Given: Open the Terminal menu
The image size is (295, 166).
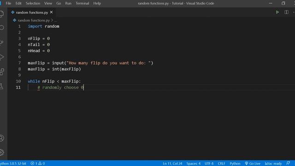Looking at the screenshot, I should click(x=82, y=3).
